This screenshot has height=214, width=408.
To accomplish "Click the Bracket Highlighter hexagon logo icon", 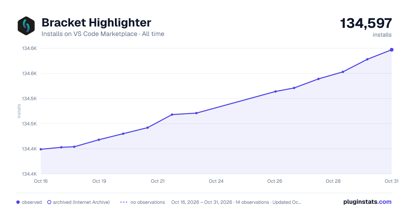I will pyautogui.click(x=26, y=26).
